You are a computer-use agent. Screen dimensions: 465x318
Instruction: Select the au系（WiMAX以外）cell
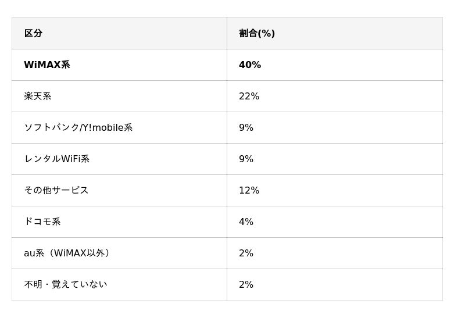tap(69, 253)
